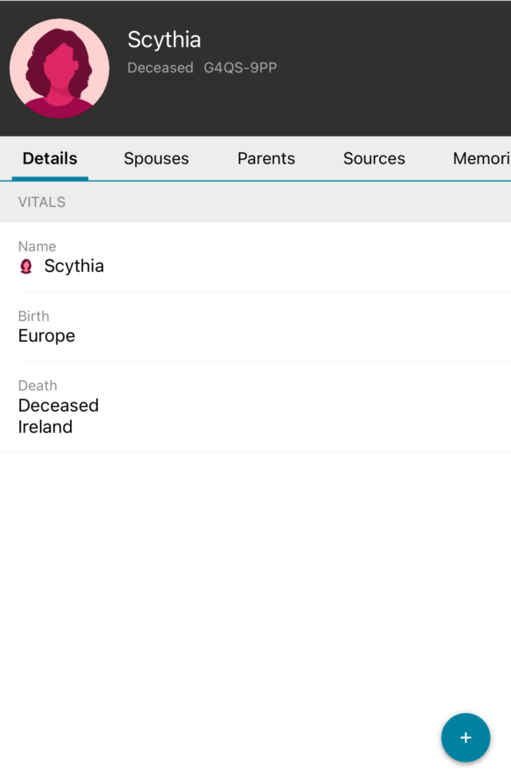
Task: Select the partially visible Memories tab
Action: pos(481,158)
